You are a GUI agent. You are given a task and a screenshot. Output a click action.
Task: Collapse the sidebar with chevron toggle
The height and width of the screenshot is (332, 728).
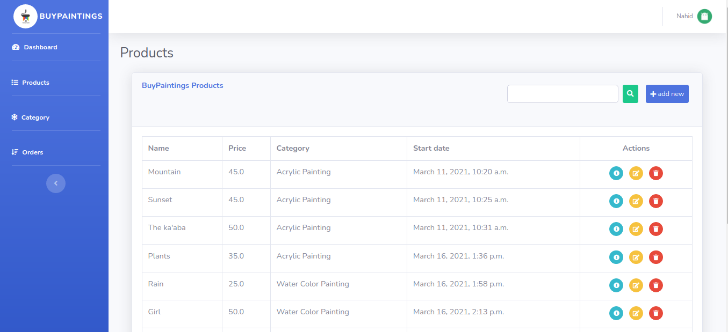point(56,183)
